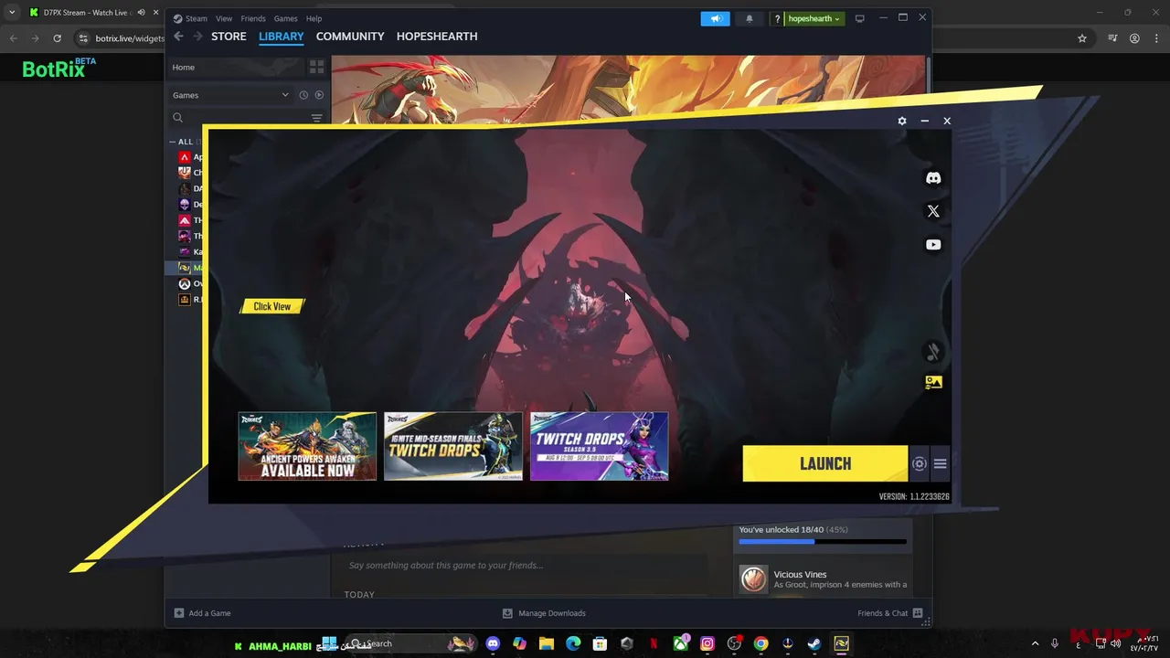Open Ancient Powers Awaken news banner
Viewport: 1170px width, 658px height.
pyautogui.click(x=307, y=446)
